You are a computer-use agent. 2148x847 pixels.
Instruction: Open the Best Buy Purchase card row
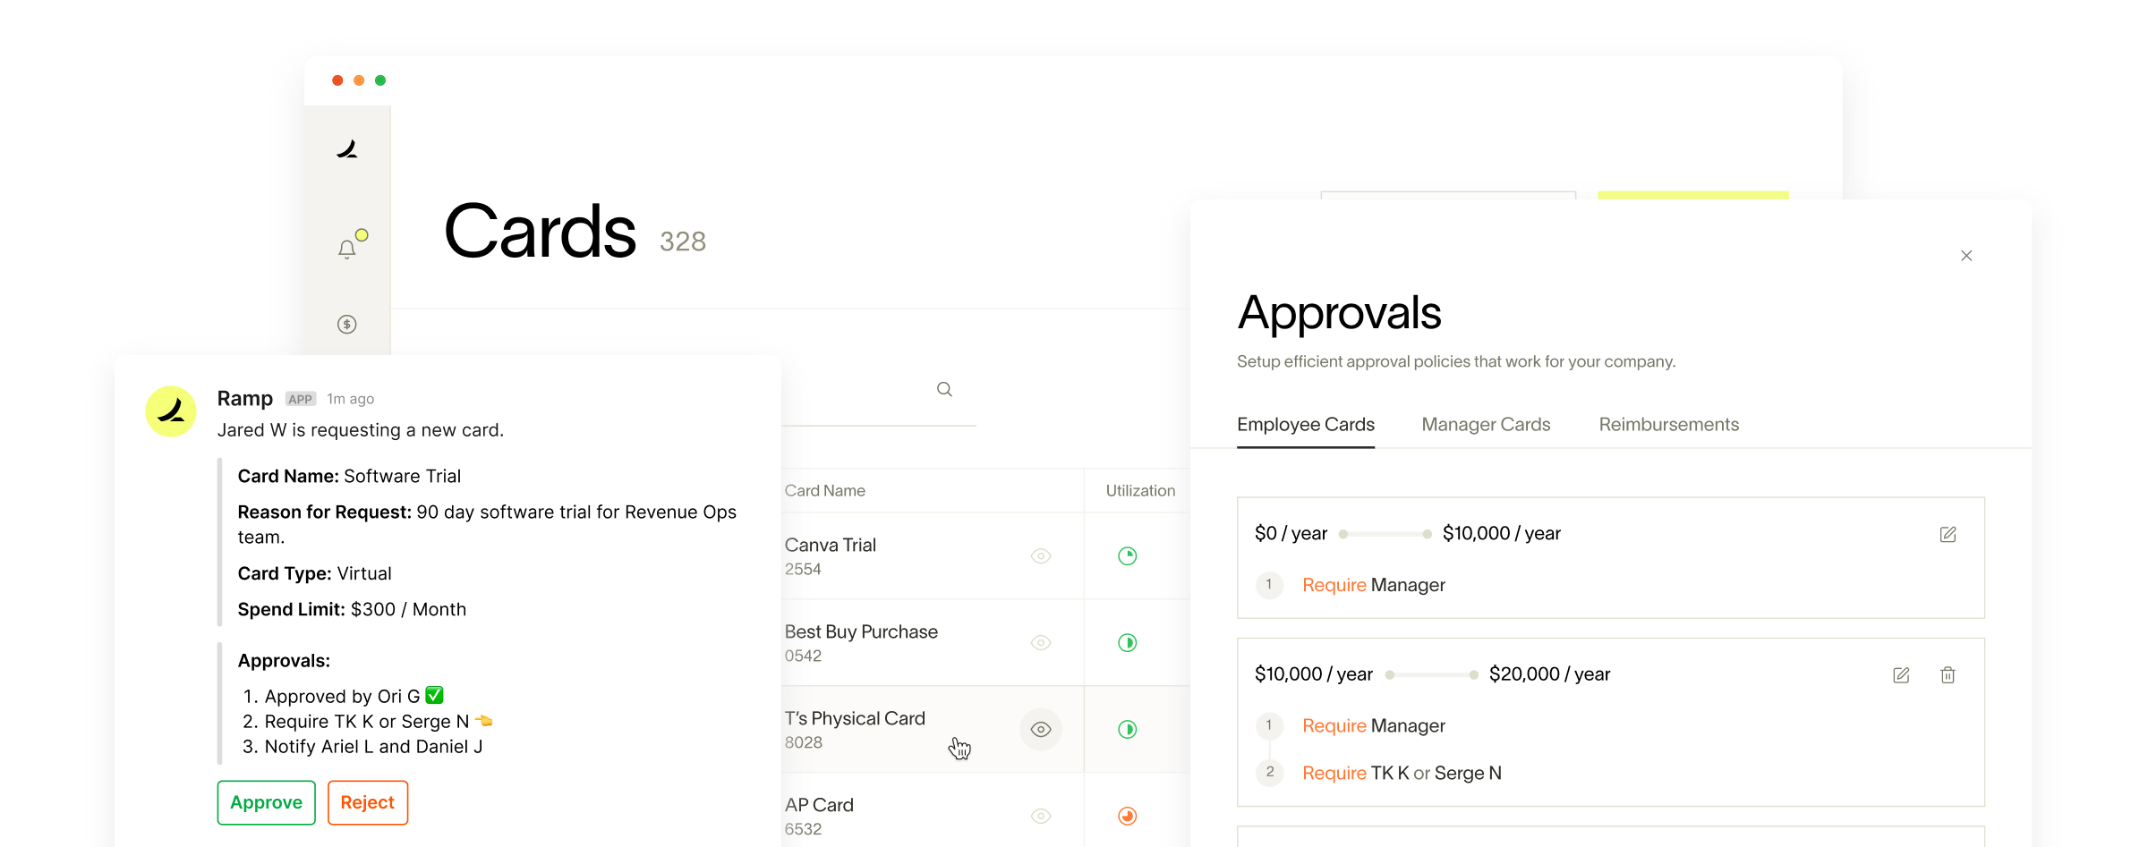pos(985,643)
